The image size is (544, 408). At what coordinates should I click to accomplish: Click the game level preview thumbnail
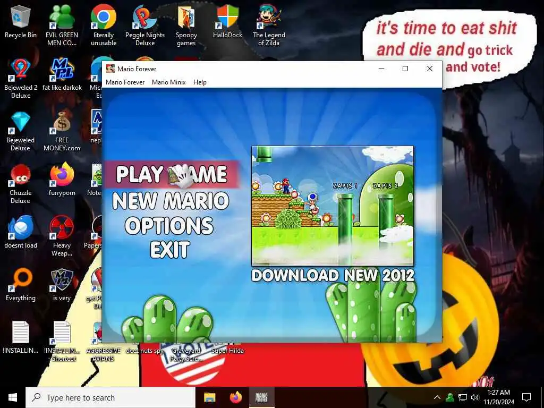pyautogui.click(x=333, y=206)
